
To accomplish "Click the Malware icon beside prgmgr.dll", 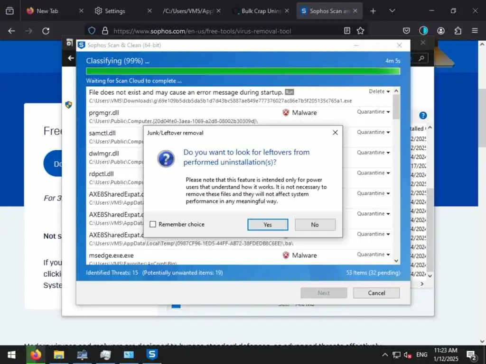I will [286, 113].
